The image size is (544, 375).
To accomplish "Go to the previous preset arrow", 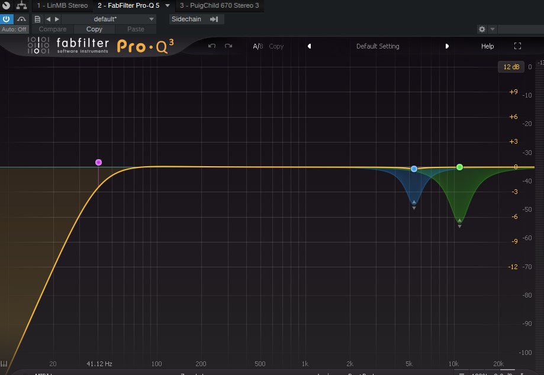I will [x=48, y=19].
